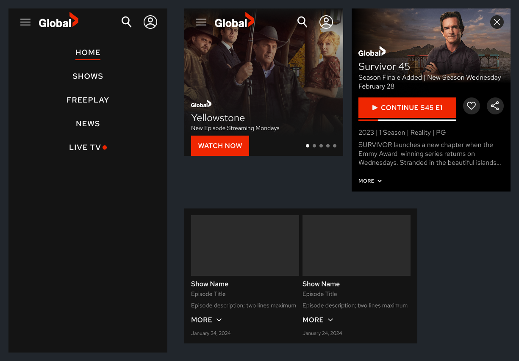Click WATCH NOW button for Yellowstone

tap(220, 146)
